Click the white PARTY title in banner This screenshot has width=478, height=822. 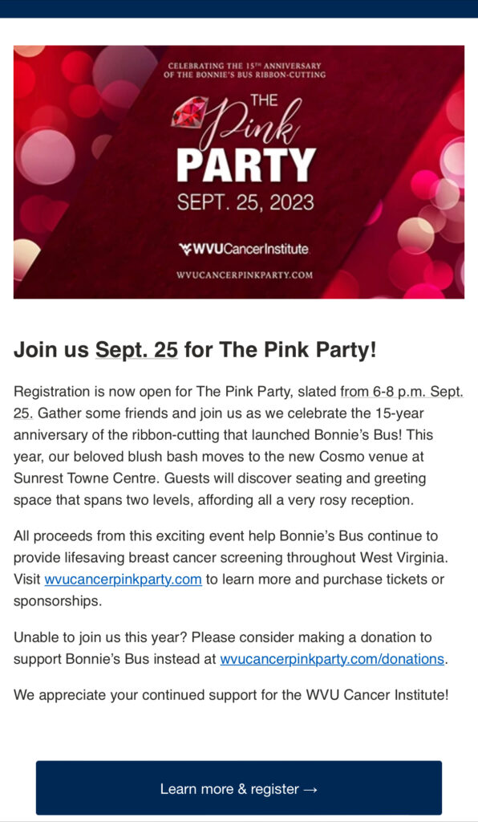click(x=246, y=165)
